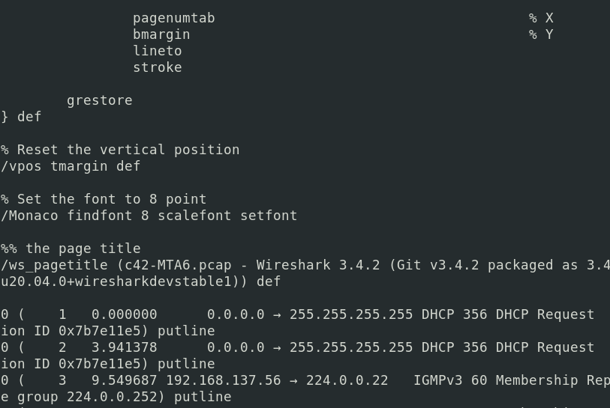Click the setfont keyword

(x=269, y=216)
